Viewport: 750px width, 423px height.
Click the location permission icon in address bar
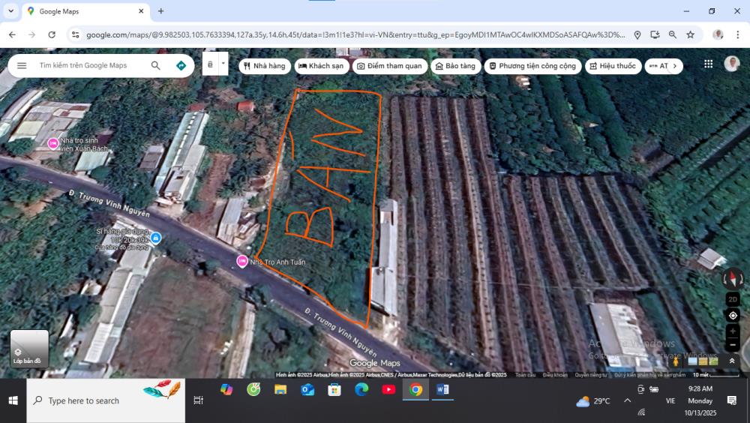pos(637,34)
